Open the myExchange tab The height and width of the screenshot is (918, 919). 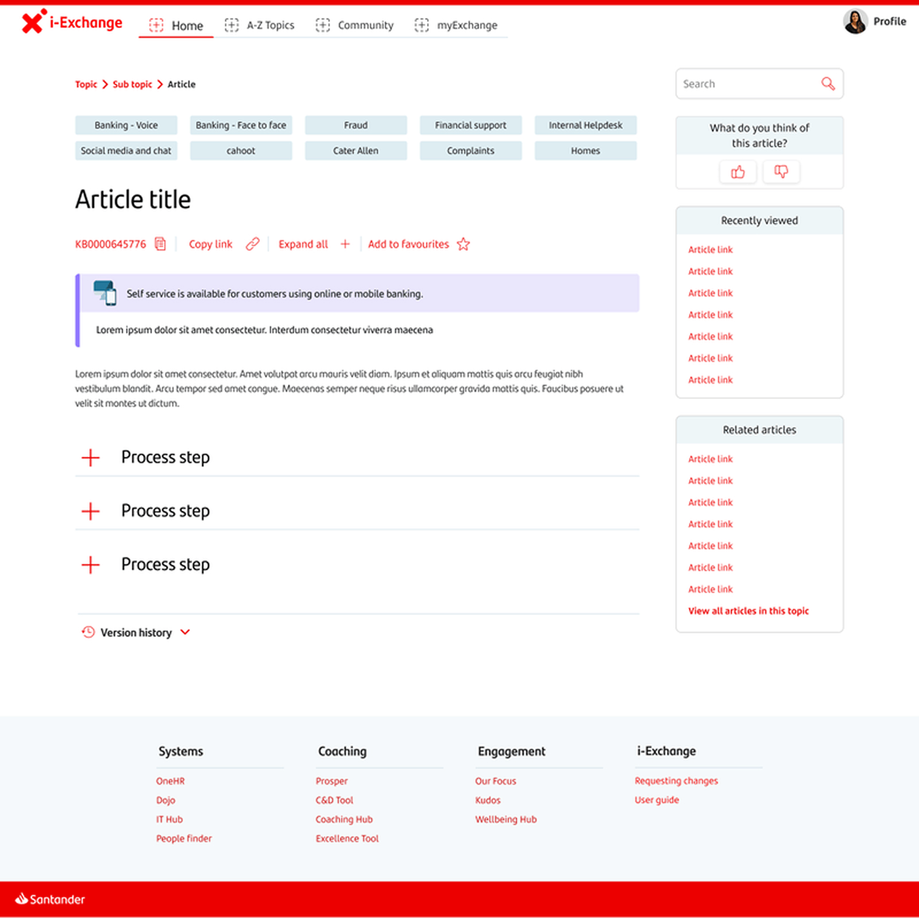click(x=456, y=25)
